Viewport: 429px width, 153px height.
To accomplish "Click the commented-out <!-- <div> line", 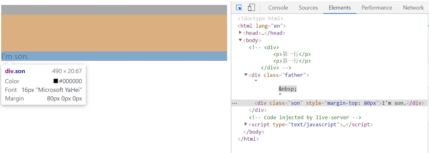I will (x=264, y=47).
